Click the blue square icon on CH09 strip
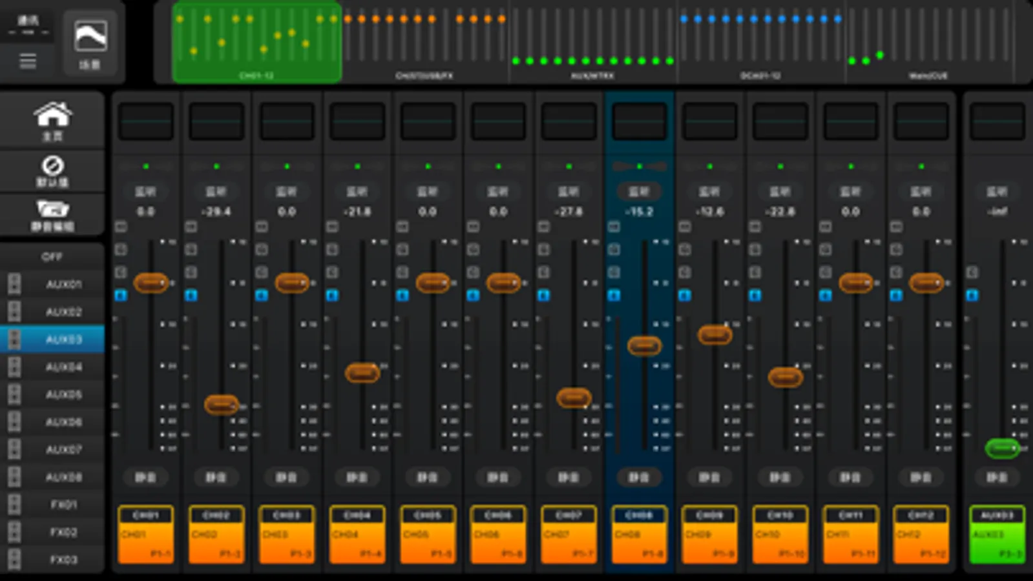Image resolution: width=1033 pixels, height=581 pixels. tap(685, 295)
